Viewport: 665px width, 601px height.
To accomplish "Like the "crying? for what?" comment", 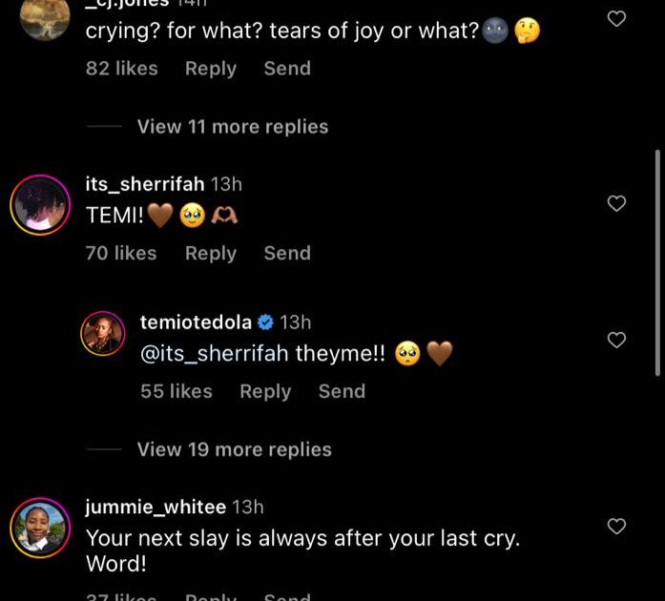I will click(617, 18).
